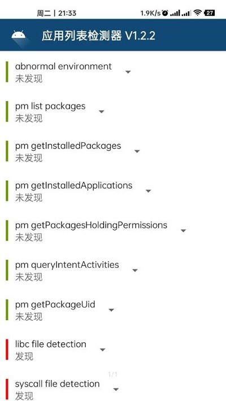Screen dimensions: 226x401
Task: Tap the 21:33 clock in status bar
Action: (67, 13)
